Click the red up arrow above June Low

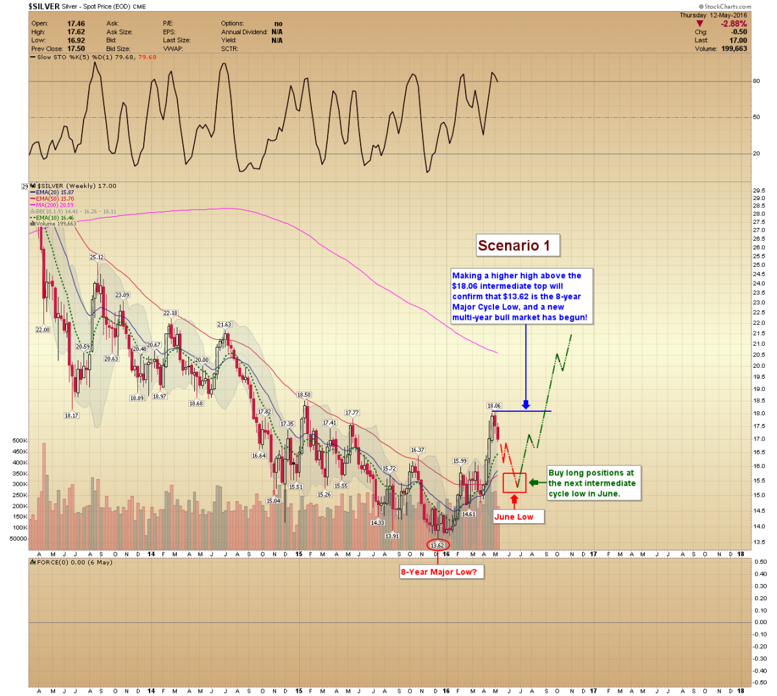[x=514, y=500]
